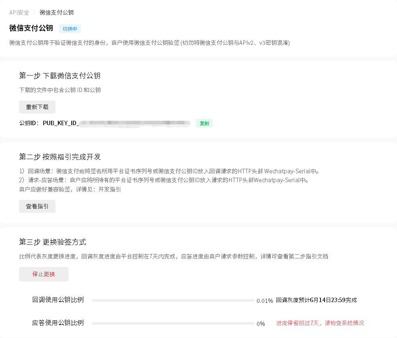Click the red warning 进度停留超过7天 text
This screenshot has height=338, width=397.
tap(320, 323)
